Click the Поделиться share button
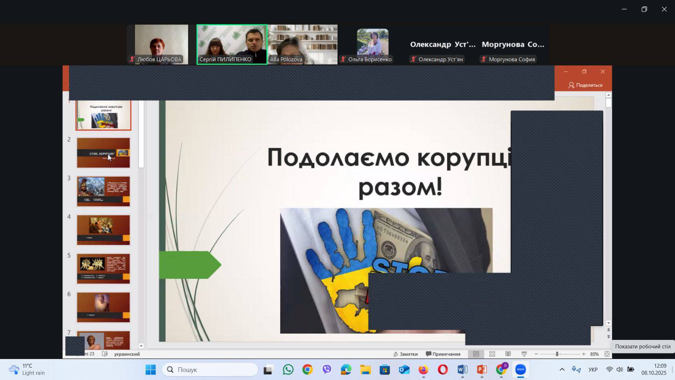Viewport: 675px width, 380px height. coord(585,85)
